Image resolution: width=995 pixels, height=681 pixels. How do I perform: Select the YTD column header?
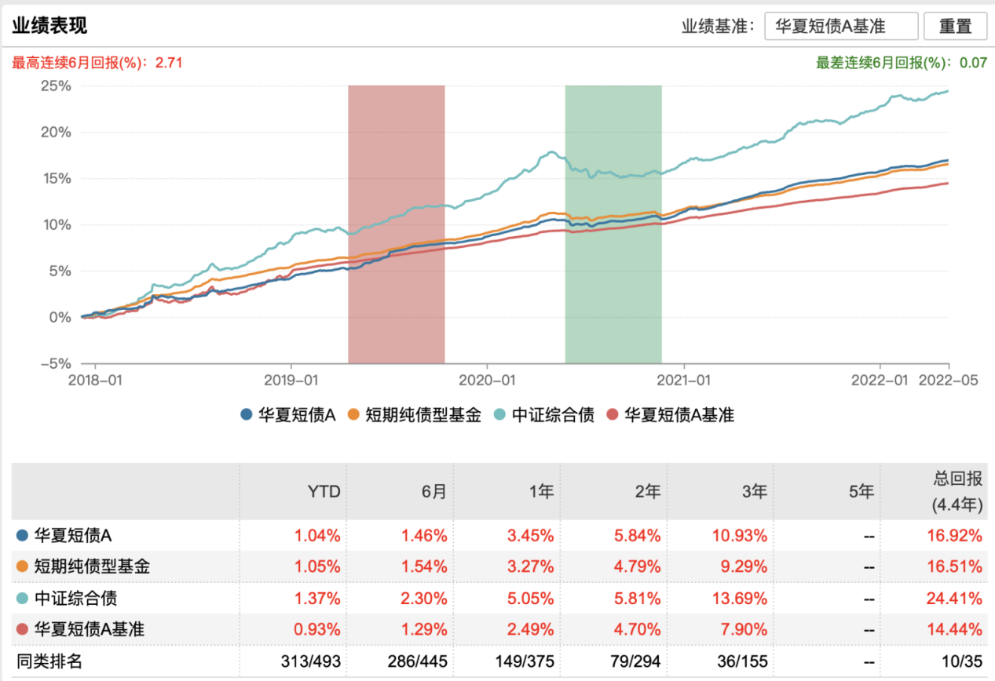click(324, 492)
